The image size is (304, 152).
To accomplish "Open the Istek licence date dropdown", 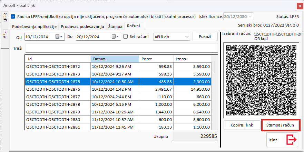I will click(250, 17).
